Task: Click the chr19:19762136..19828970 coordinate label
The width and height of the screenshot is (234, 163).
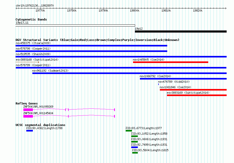Action: click(35, 6)
